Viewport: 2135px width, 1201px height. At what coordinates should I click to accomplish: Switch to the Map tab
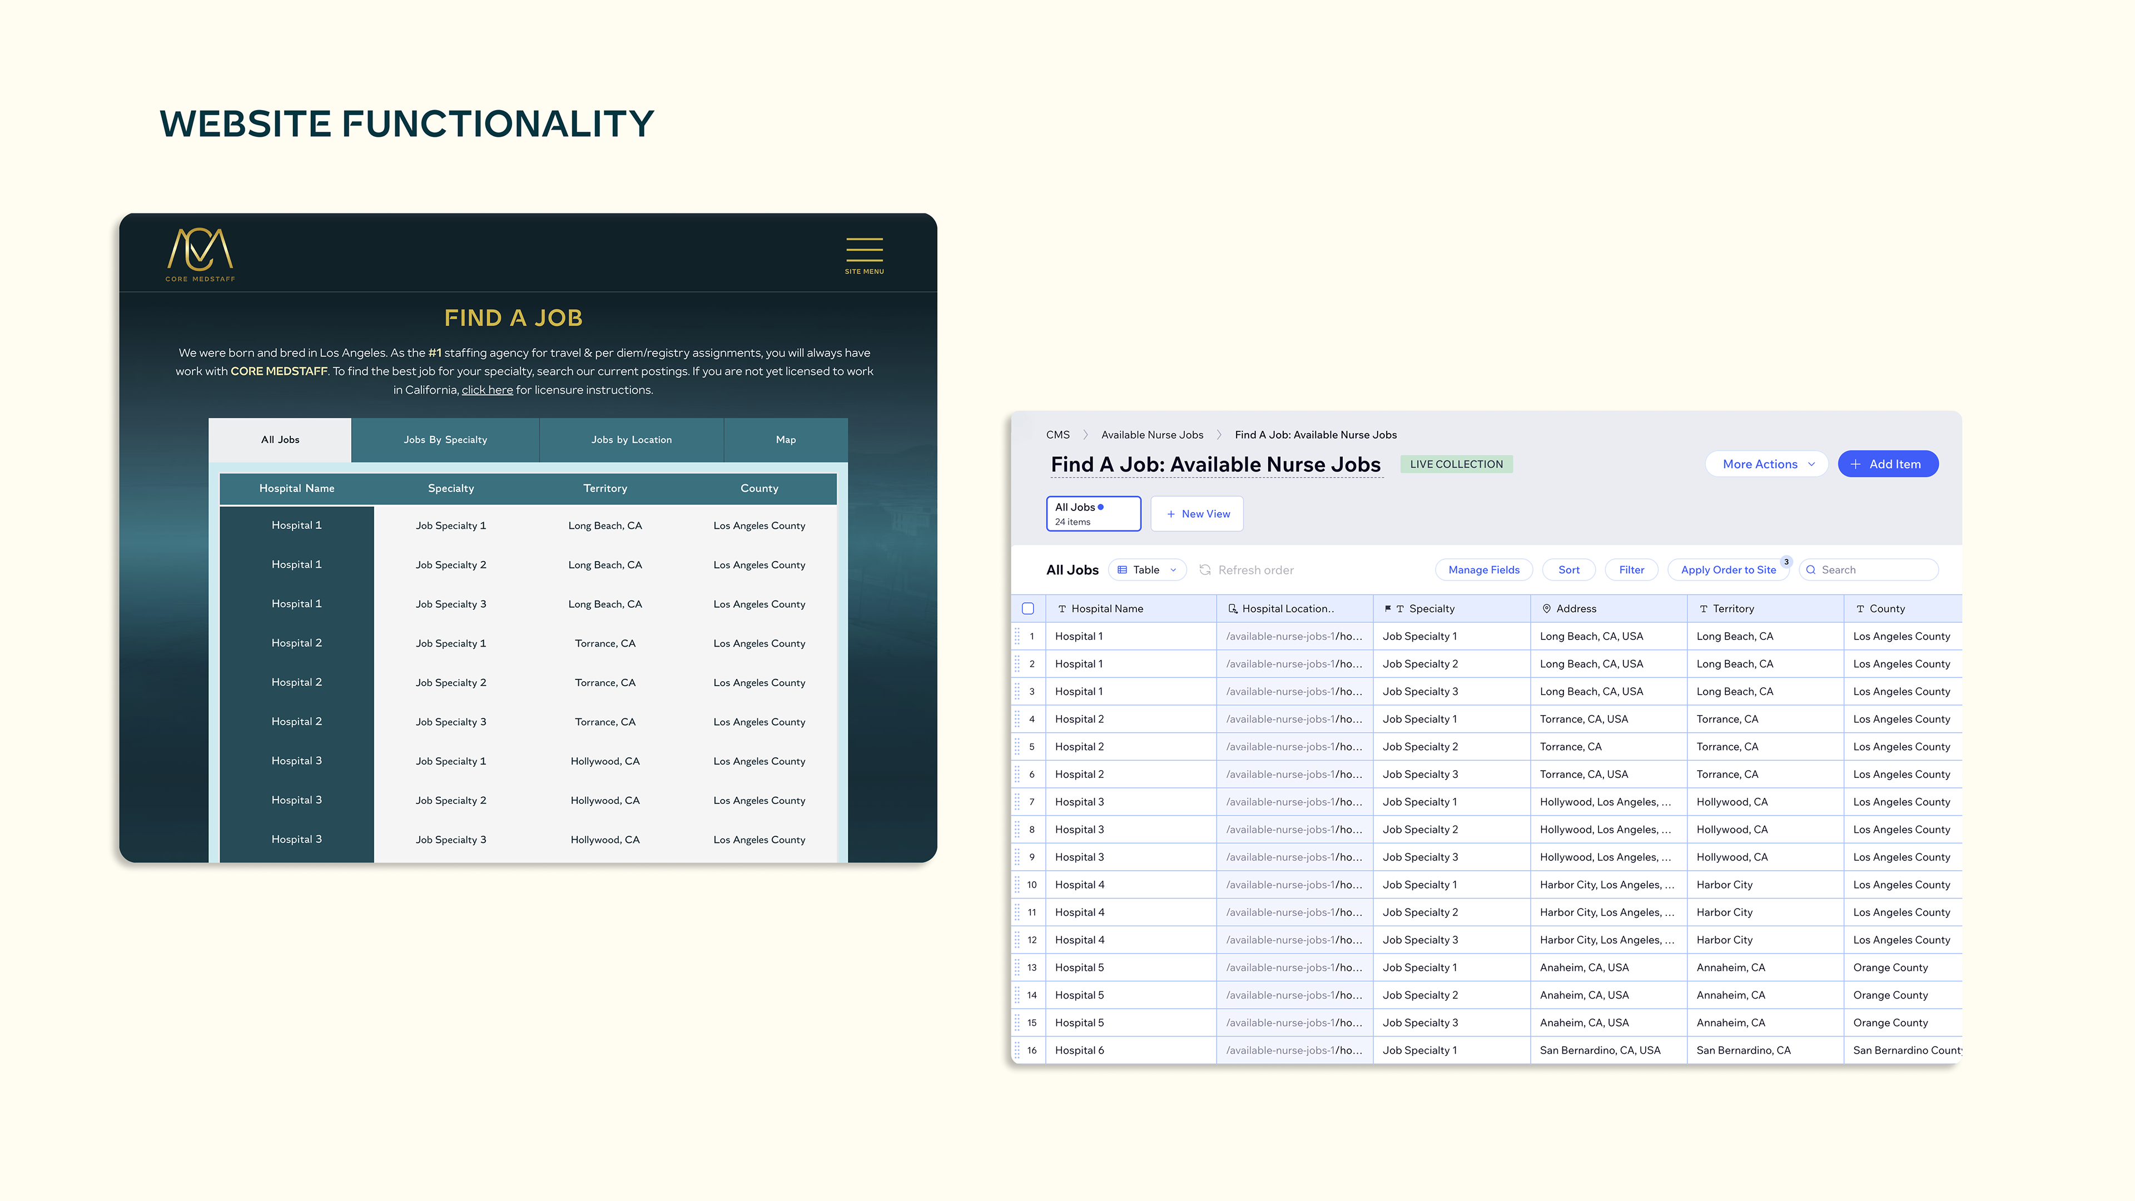click(785, 439)
